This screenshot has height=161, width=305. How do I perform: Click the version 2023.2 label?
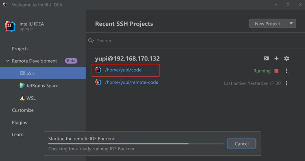point(26,30)
